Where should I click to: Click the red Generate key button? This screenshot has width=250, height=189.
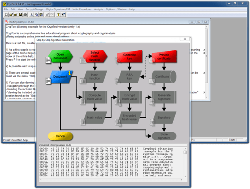tap(130, 56)
